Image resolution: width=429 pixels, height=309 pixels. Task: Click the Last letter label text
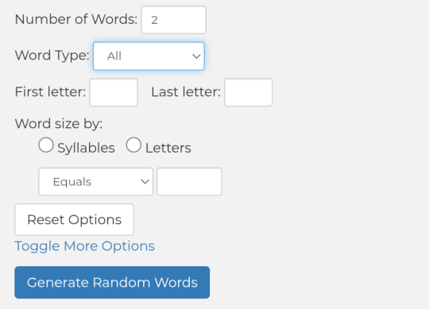[x=186, y=92]
